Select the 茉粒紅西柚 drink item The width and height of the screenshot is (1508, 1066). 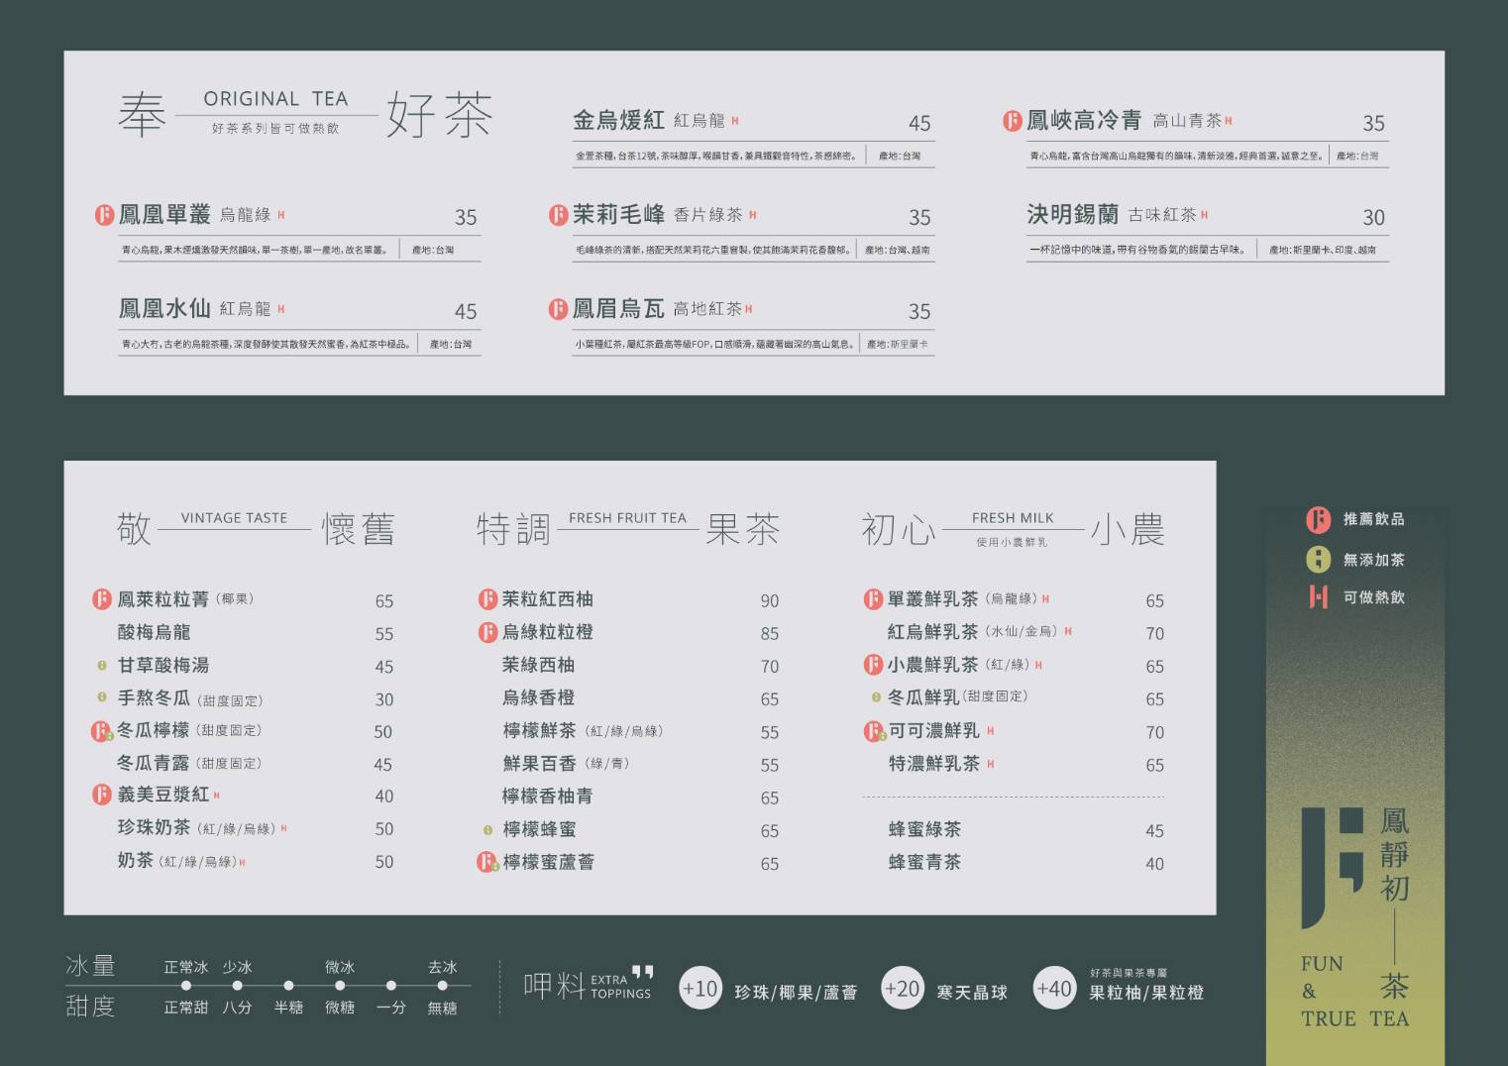click(x=547, y=599)
